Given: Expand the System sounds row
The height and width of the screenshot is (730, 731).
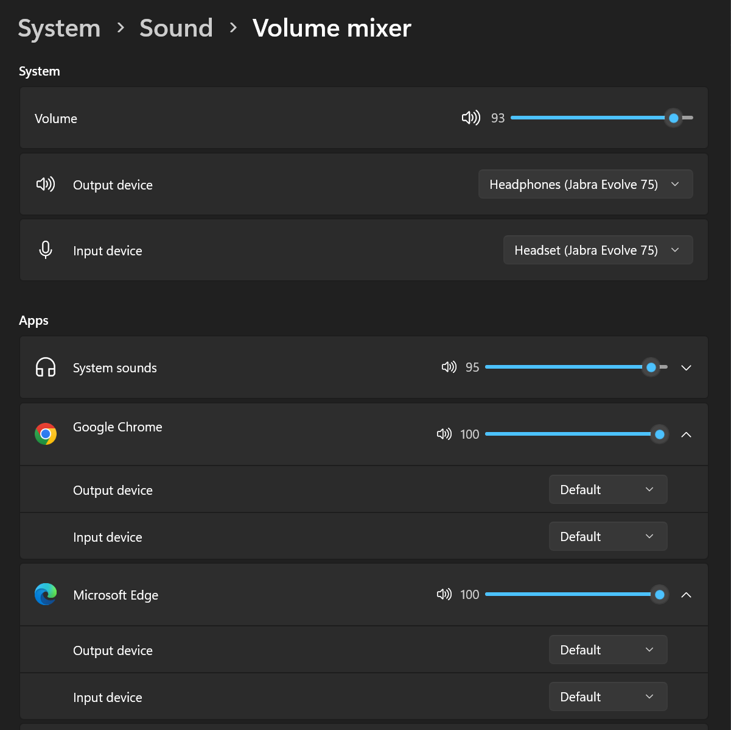Looking at the screenshot, I should 686,367.
